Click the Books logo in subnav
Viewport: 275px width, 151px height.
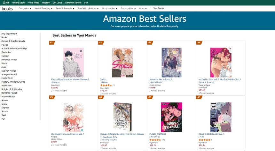coord(7,9)
